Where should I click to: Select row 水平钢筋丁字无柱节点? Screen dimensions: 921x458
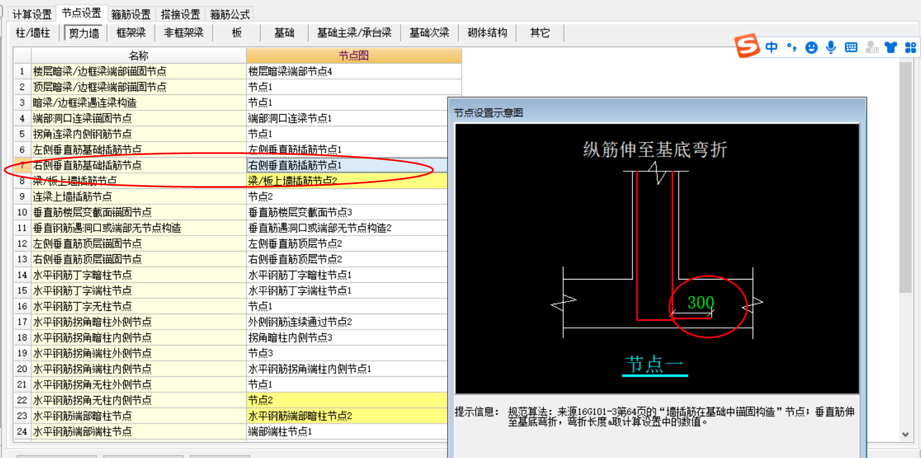pyautogui.click(x=139, y=306)
